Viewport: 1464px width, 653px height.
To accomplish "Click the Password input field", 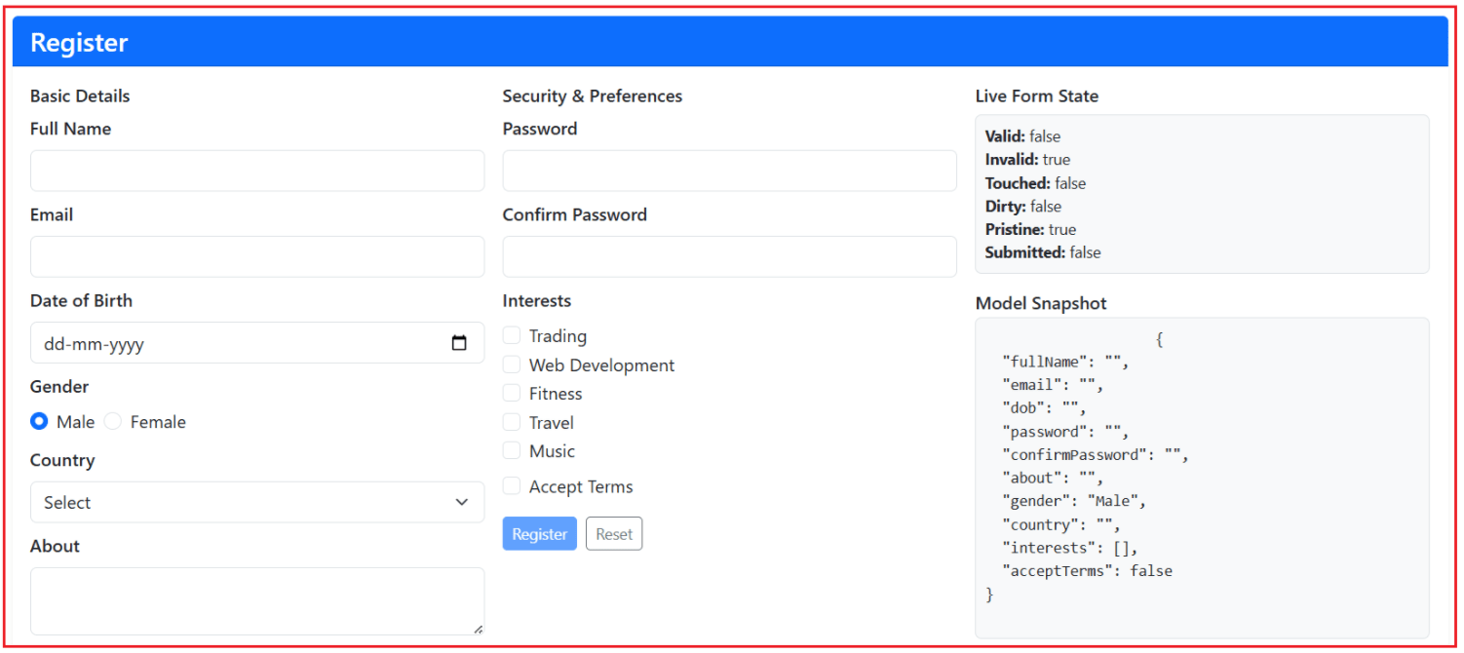I will pyautogui.click(x=729, y=170).
